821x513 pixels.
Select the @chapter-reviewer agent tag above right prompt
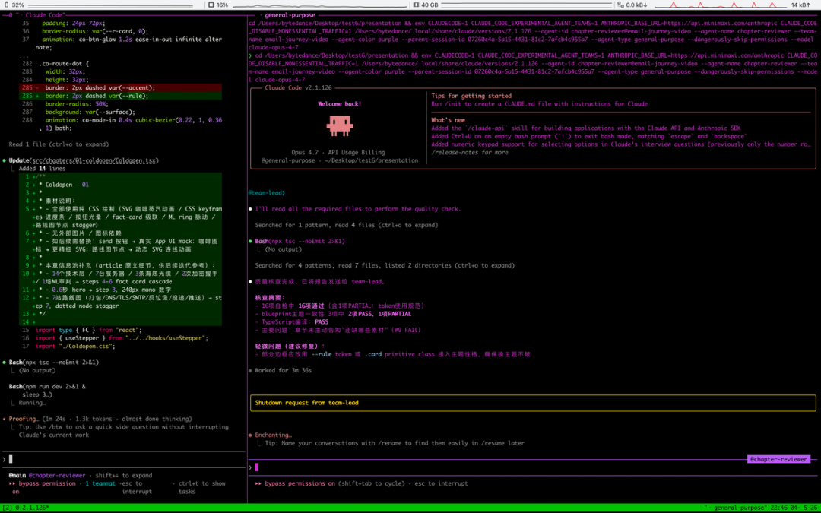(778, 459)
